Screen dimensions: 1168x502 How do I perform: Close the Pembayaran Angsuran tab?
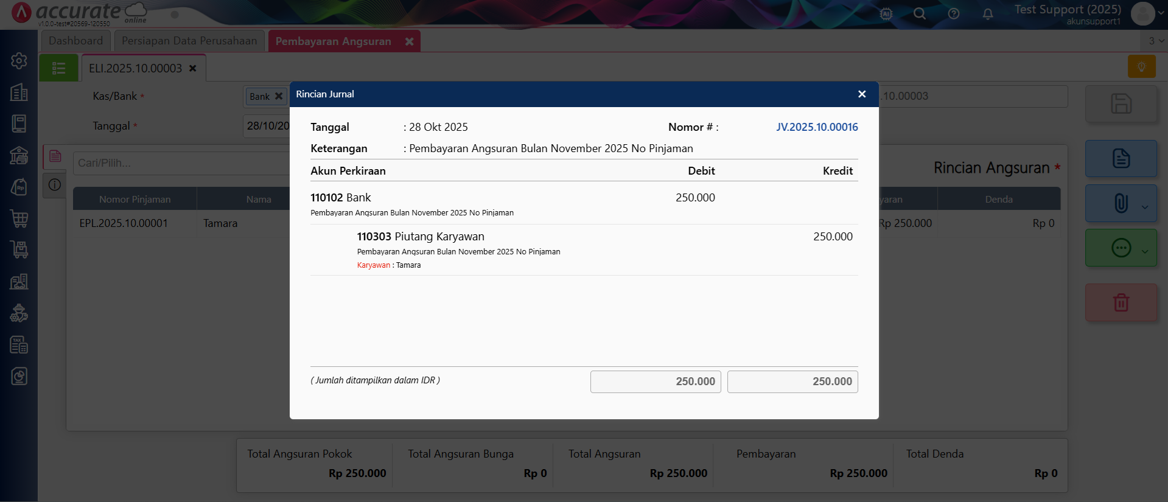(410, 41)
